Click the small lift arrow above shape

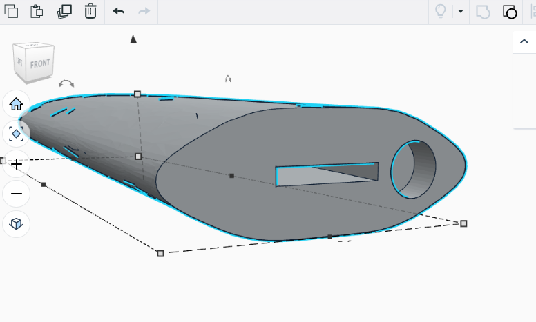tap(228, 79)
